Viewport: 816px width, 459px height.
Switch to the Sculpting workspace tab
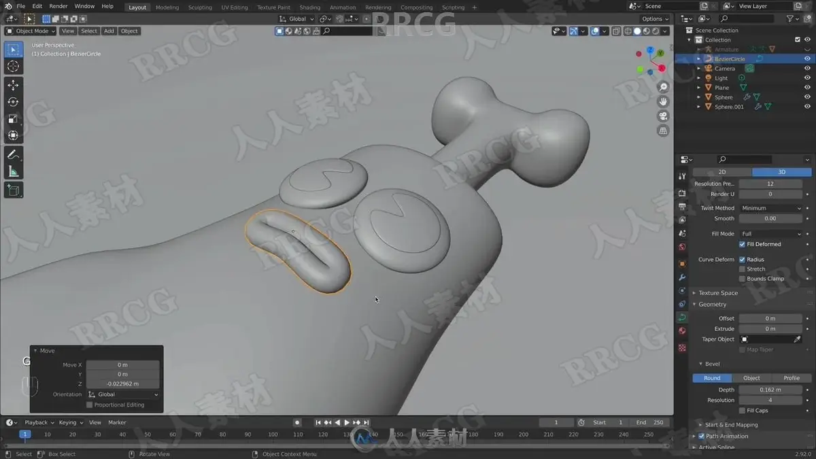(x=200, y=7)
